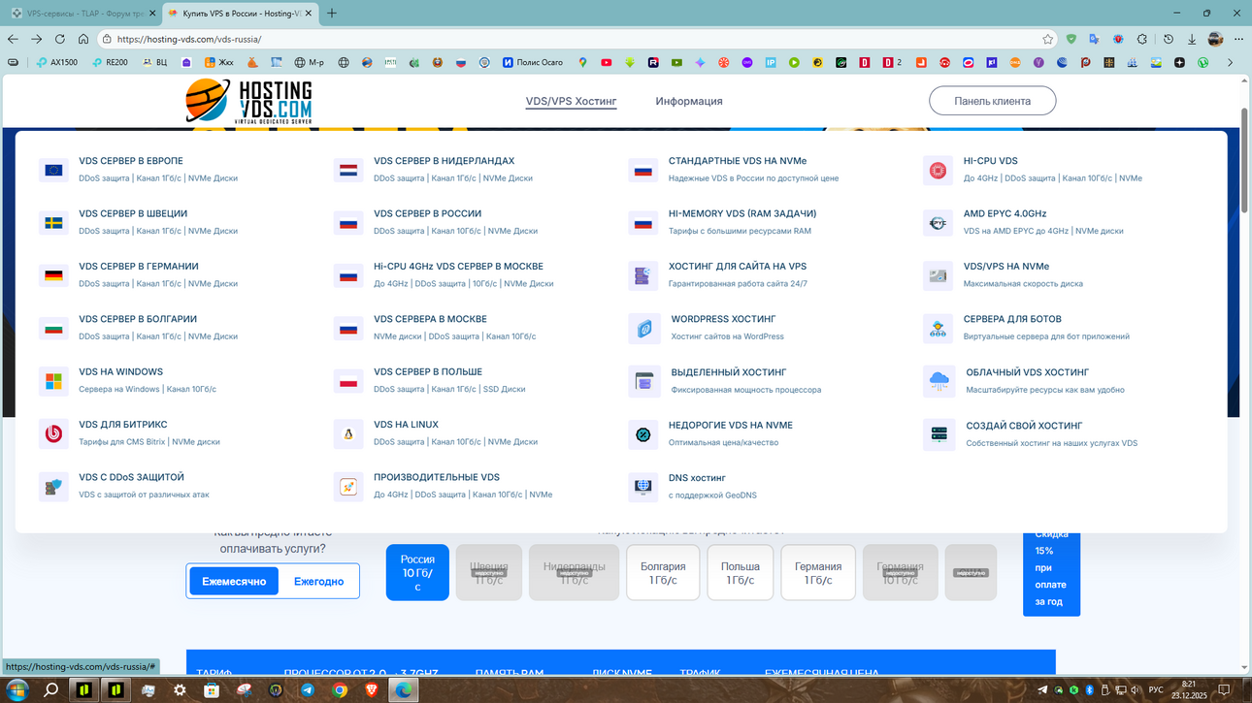Click the EU flag icon for VDS сервер в Европе

point(53,170)
